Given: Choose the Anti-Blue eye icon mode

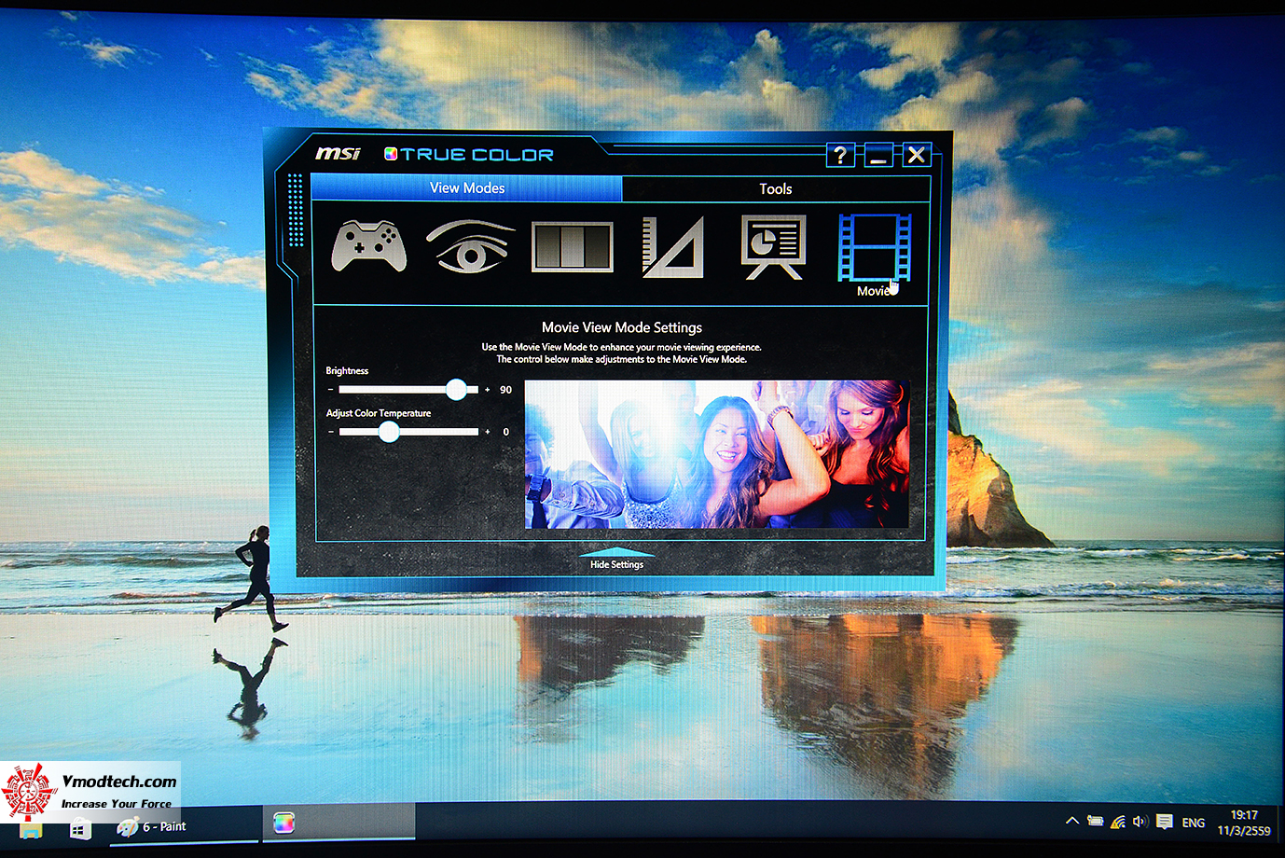Looking at the screenshot, I should [470, 246].
